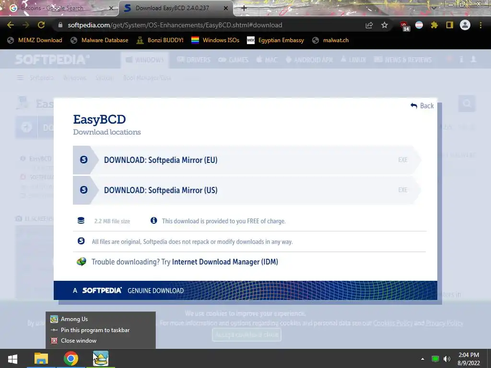Click the Among Us taskbar icon
The image size is (491, 368).
[x=101, y=358]
